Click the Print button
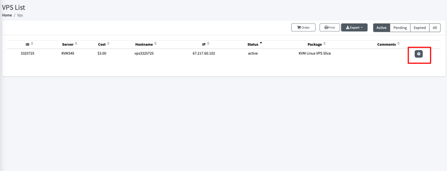 pyautogui.click(x=330, y=27)
